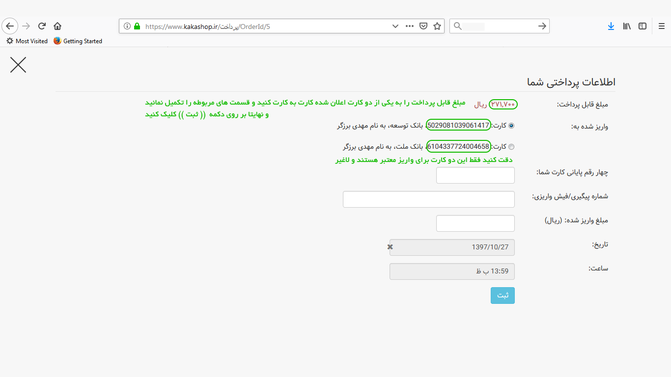Click the last four card digits field
The width and height of the screenshot is (671, 377).
click(475, 175)
